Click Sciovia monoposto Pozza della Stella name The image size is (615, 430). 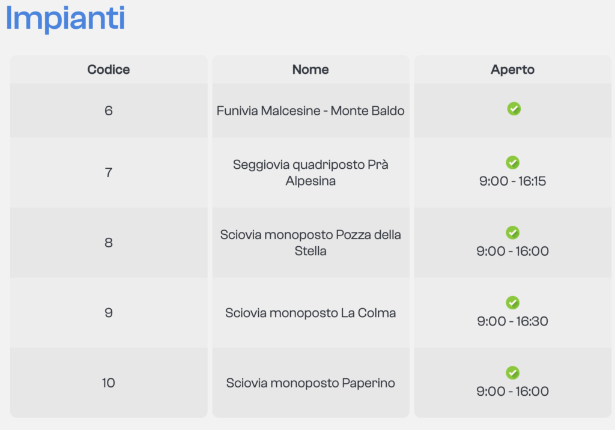[x=311, y=243]
